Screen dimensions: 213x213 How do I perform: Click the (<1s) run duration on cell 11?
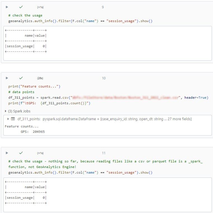pyautogui.click(x=40, y=153)
